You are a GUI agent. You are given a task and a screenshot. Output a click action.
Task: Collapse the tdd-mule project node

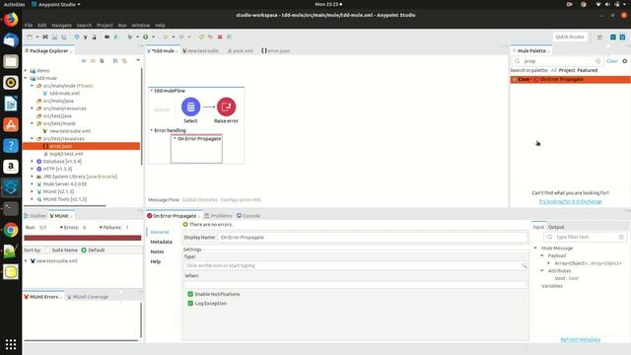[26, 78]
